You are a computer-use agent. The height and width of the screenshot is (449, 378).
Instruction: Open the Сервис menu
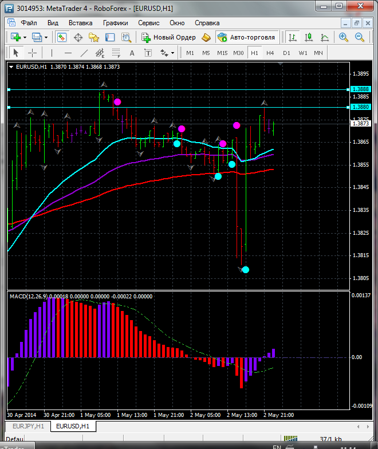click(149, 23)
